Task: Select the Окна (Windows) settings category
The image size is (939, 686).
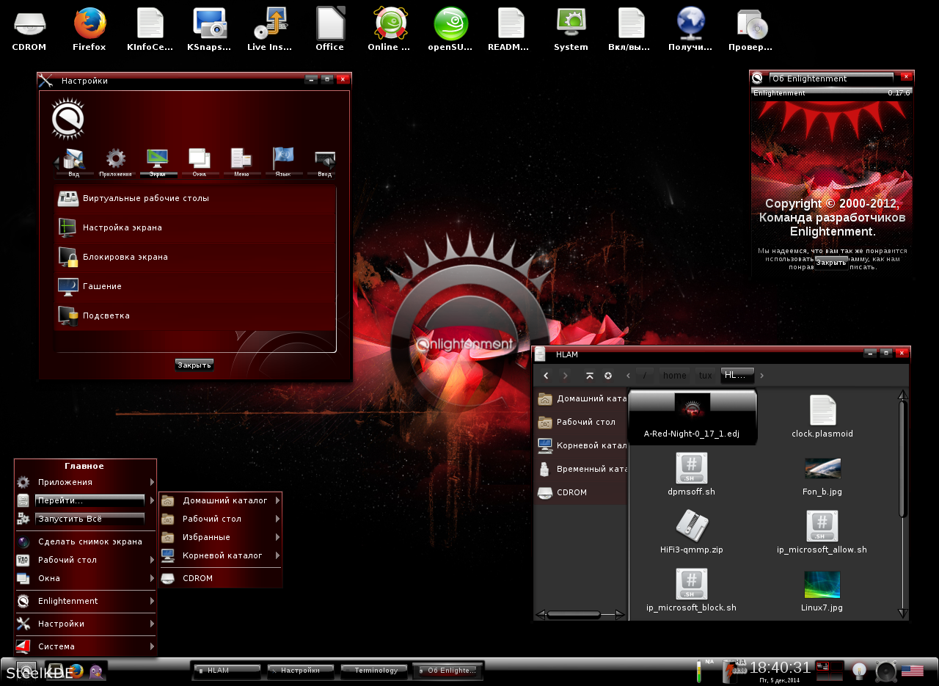Action: click(199, 161)
